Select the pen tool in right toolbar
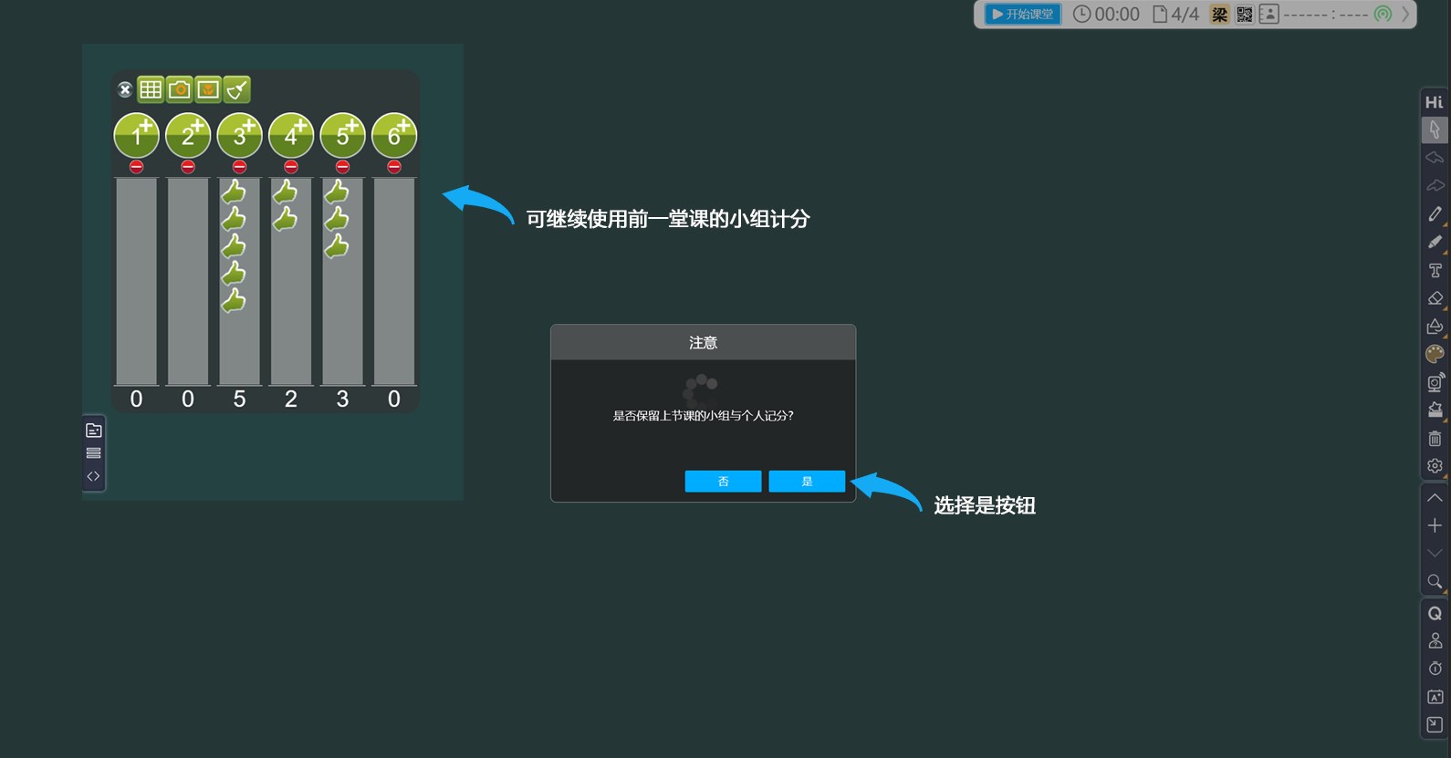The width and height of the screenshot is (1451, 758). pyautogui.click(x=1435, y=213)
